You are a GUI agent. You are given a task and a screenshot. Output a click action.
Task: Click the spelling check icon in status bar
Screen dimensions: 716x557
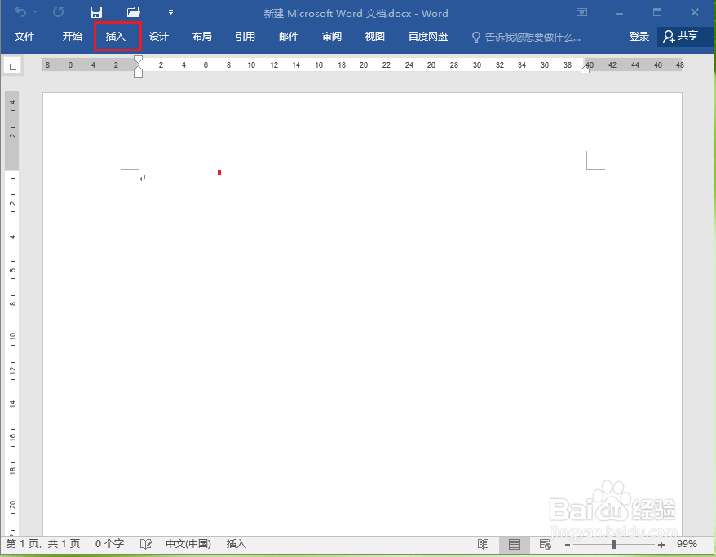click(146, 544)
